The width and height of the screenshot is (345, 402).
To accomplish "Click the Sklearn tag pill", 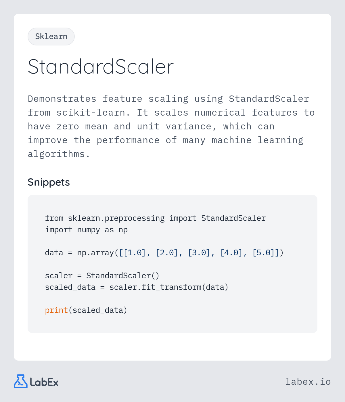I will pyautogui.click(x=51, y=37).
